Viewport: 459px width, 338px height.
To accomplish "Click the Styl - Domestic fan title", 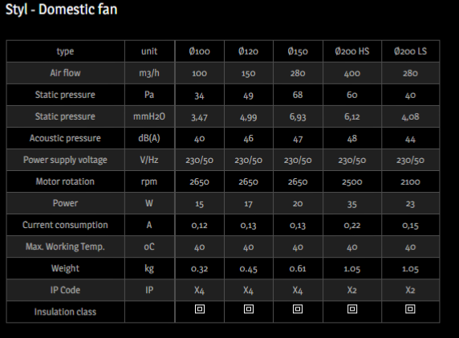I will point(62,10).
